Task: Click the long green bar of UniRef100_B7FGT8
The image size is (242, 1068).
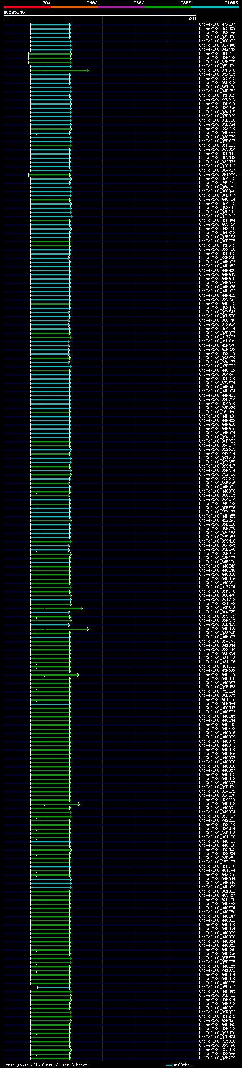Action: coord(60,70)
